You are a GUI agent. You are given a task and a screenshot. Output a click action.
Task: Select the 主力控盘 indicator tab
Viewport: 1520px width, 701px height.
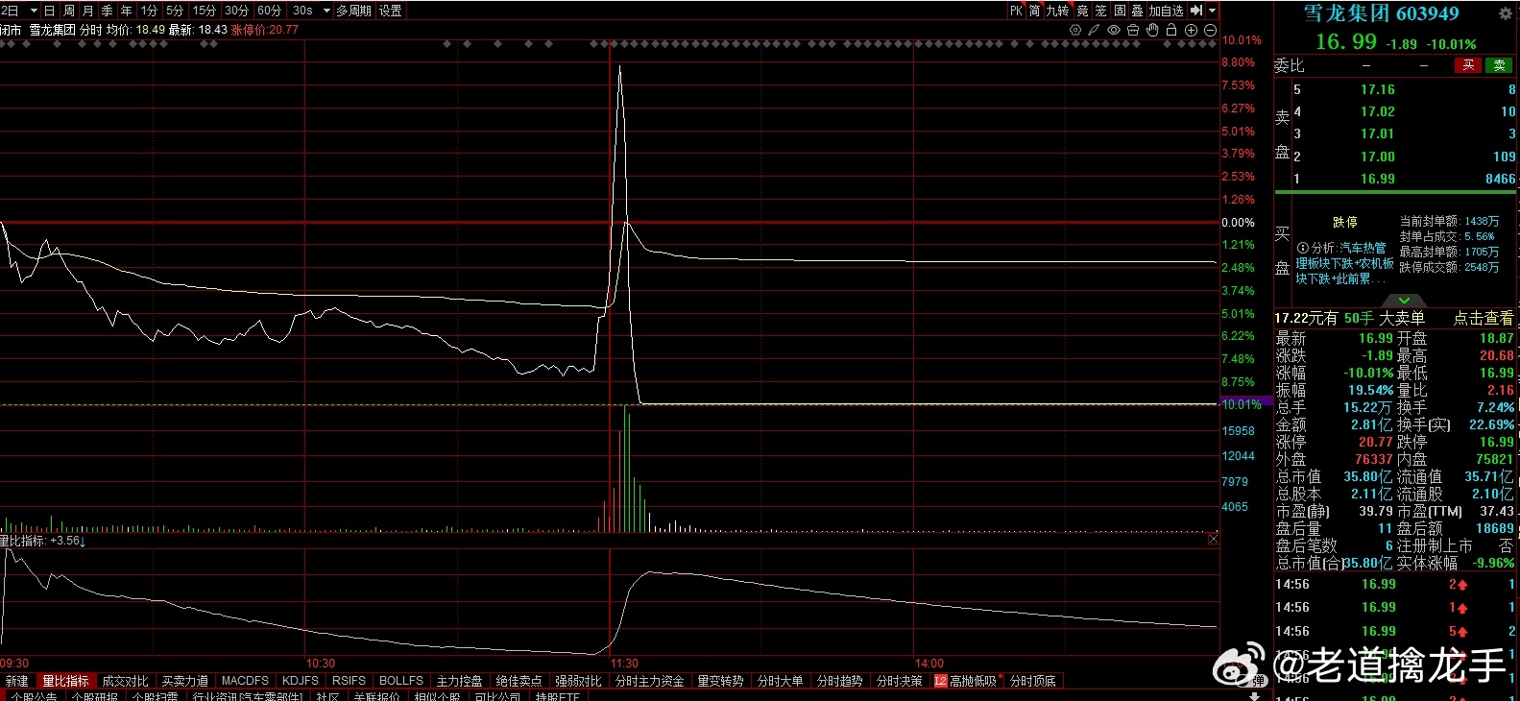459,681
